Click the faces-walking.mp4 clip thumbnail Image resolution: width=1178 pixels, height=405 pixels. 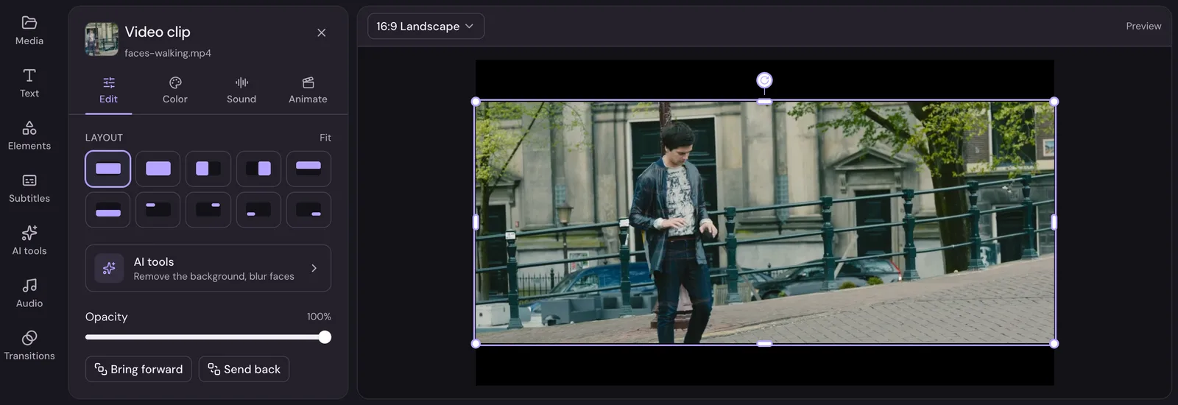(x=102, y=39)
